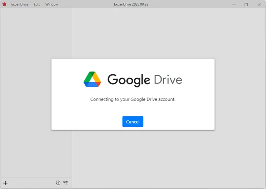
Task: Click the Google Drive wordmark text
Action: pyautogui.click(x=145, y=80)
